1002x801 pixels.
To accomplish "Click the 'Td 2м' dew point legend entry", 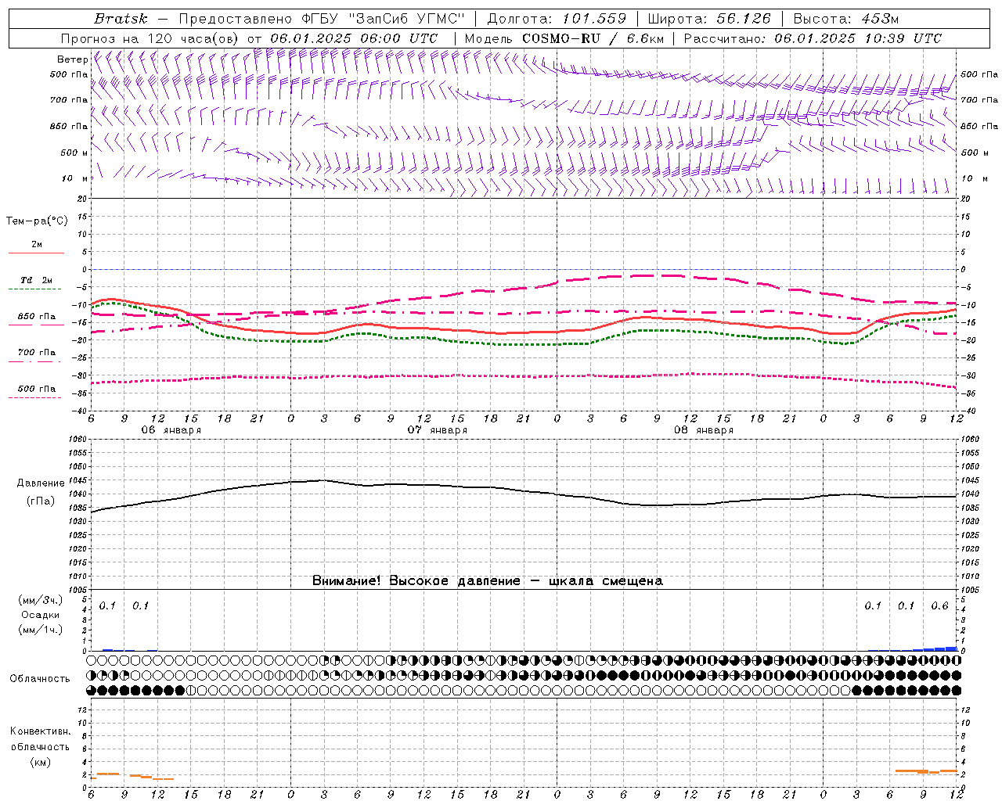I will [x=36, y=280].
